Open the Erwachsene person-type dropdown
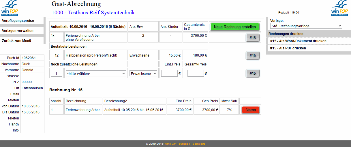351x149 pixels. click(x=143, y=73)
